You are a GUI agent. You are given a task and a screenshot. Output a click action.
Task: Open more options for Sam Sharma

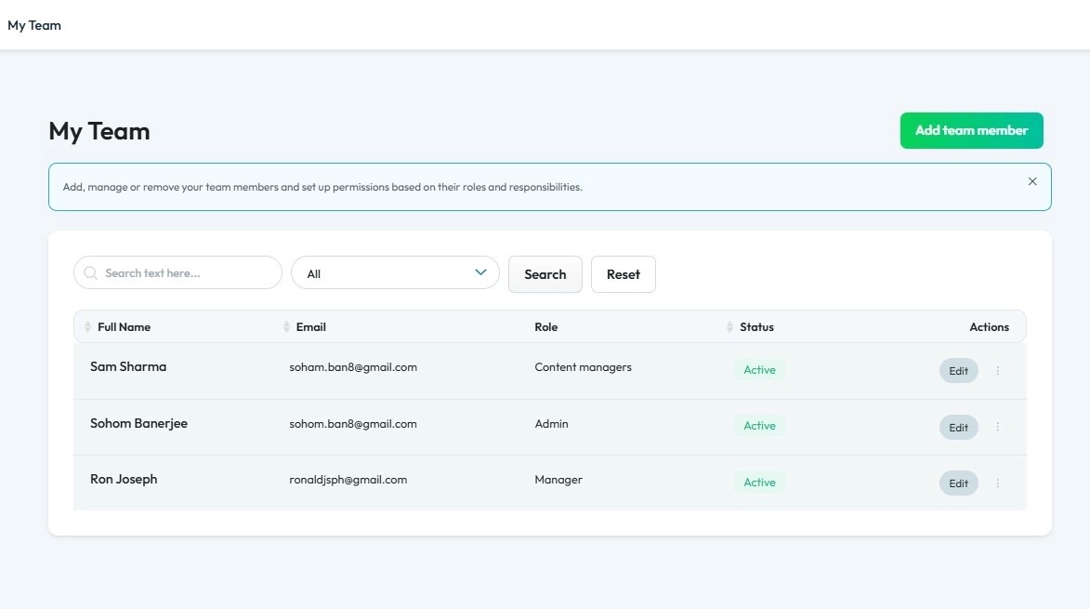(998, 371)
